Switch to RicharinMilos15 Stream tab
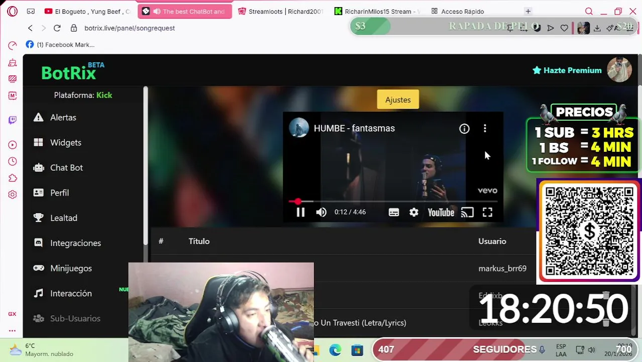Image resolution: width=642 pixels, height=362 pixels. coord(378,11)
